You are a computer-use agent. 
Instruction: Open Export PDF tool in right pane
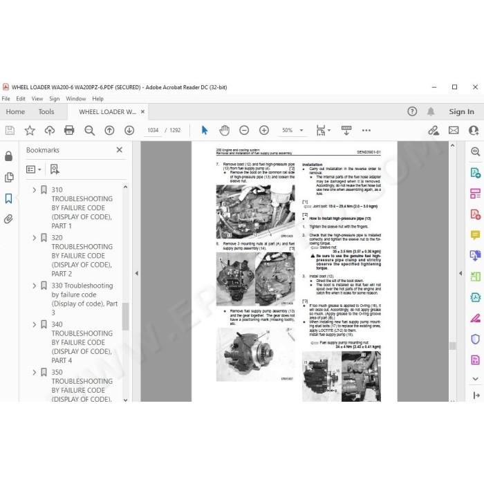click(x=476, y=173)
